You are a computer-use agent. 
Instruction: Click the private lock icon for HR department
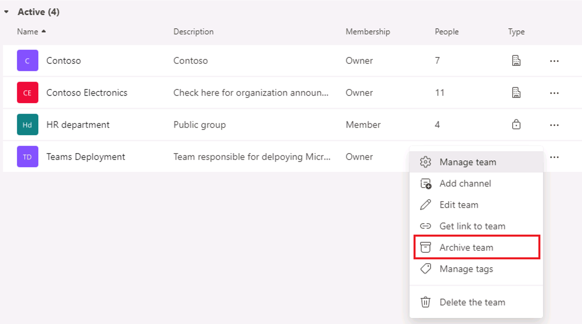(x=516, y=124)
